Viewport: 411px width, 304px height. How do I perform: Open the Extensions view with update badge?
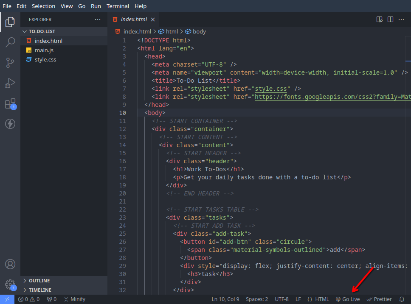10,104
